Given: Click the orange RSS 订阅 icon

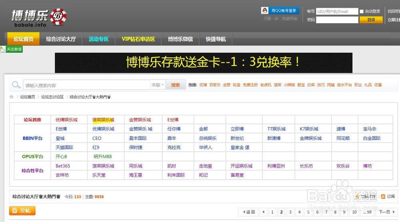Looking at the screenshot, I should tap(383, 196).
